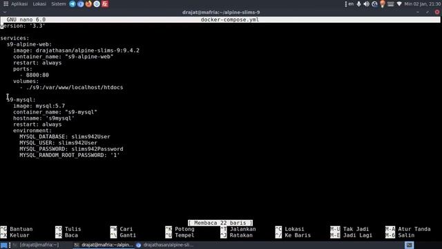
Task: Click the 'environment:' line
Action: [32, 131]
